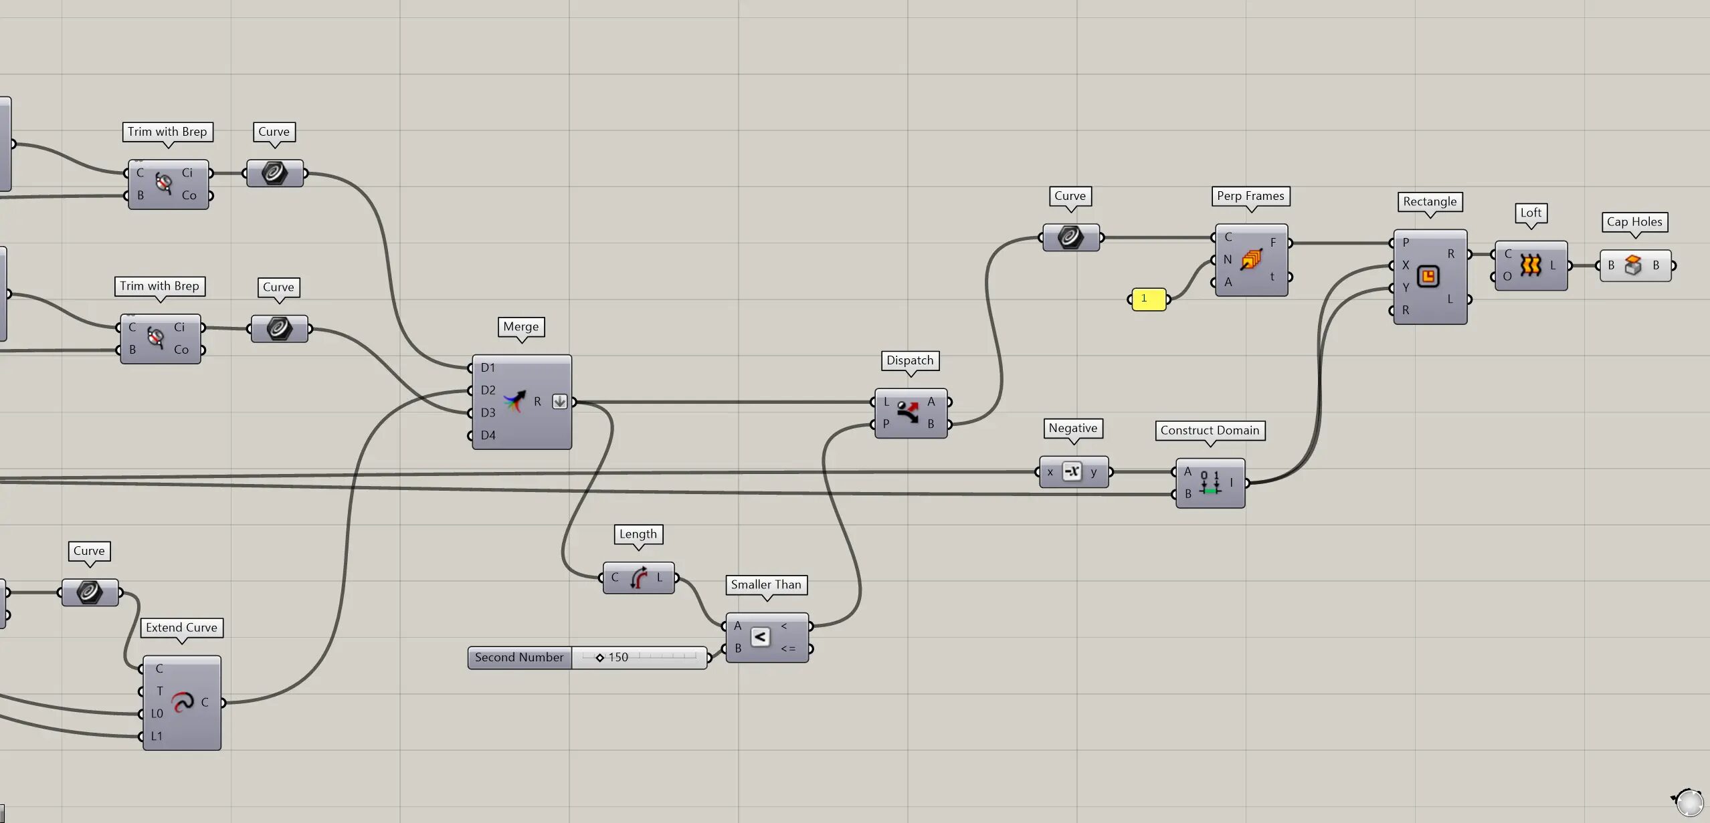Click Rectangle Y input
This screenshot has width=1710, height=823.
click(x=1406, y=287)
